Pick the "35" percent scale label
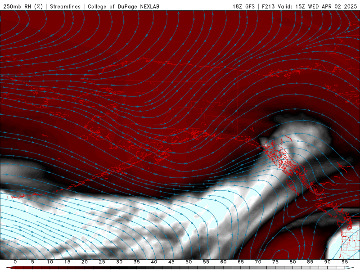The width and height of the screenshot is (360, 270). coord(137,262)
